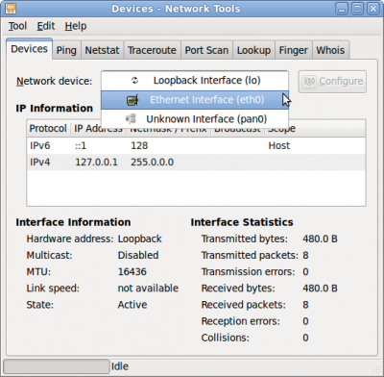Select the IPv6 row in IP table
This screenshot has width=384, height=377.
click(x=196, y=146)
